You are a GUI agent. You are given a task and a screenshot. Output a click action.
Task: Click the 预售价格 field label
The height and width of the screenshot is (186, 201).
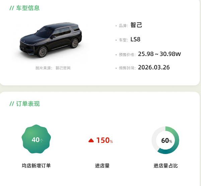coord(127,54)
